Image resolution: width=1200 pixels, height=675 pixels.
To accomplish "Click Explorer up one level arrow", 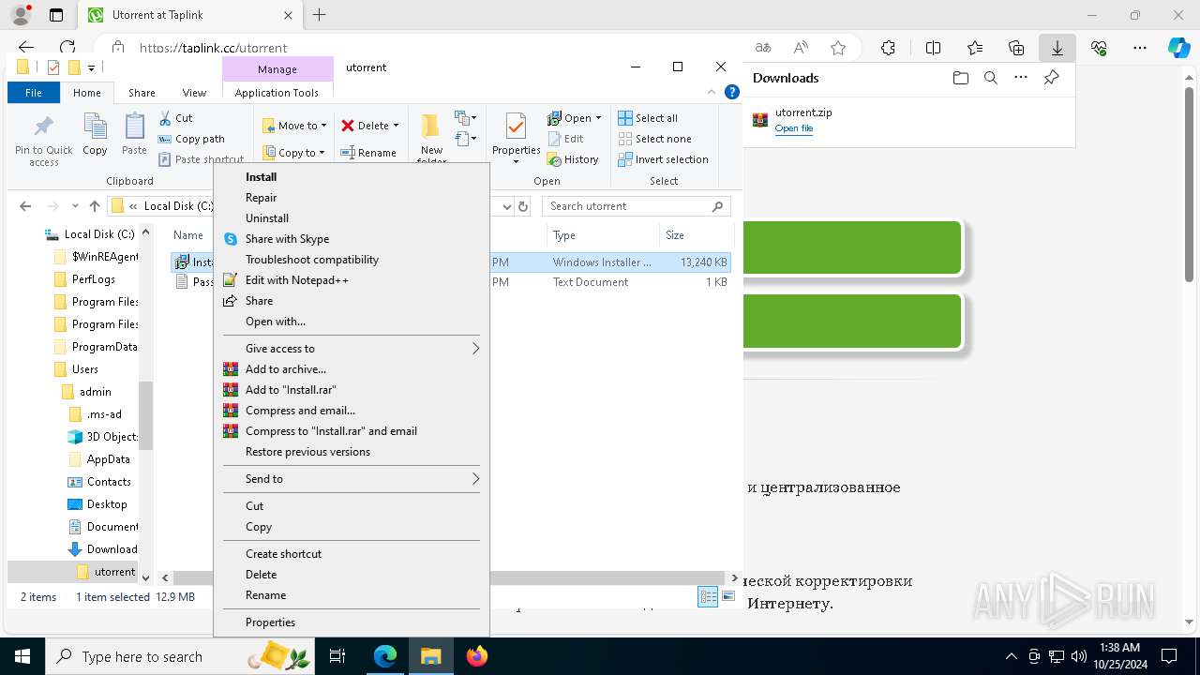I will pos(94,206).
